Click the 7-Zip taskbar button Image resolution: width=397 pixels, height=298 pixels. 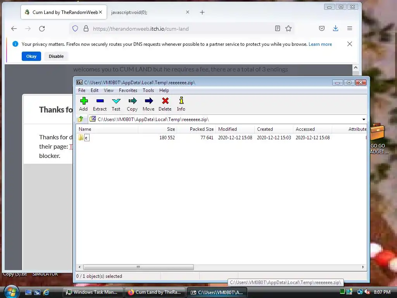pyautogui.click(x=217, y=292)
